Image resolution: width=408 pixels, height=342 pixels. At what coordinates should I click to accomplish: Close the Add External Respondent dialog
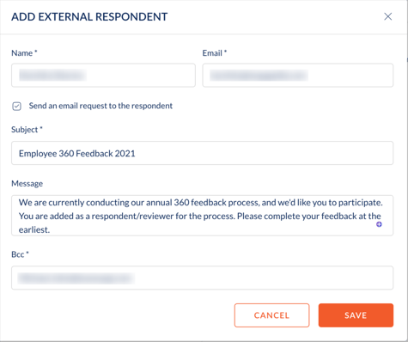click(387, 16)
